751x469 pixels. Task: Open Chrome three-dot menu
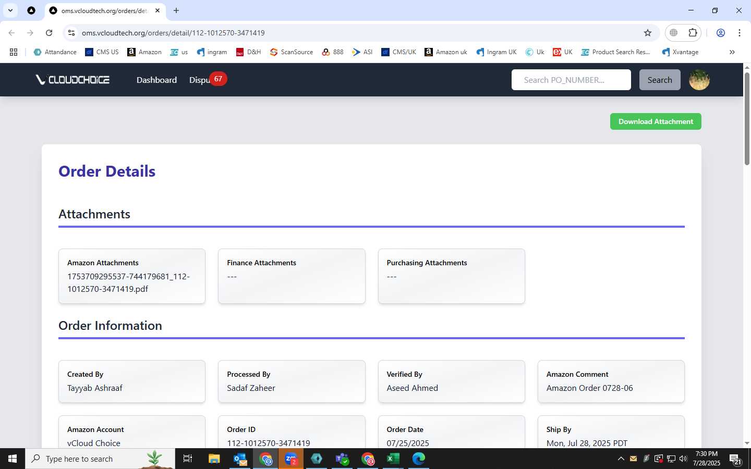(740, 33)
